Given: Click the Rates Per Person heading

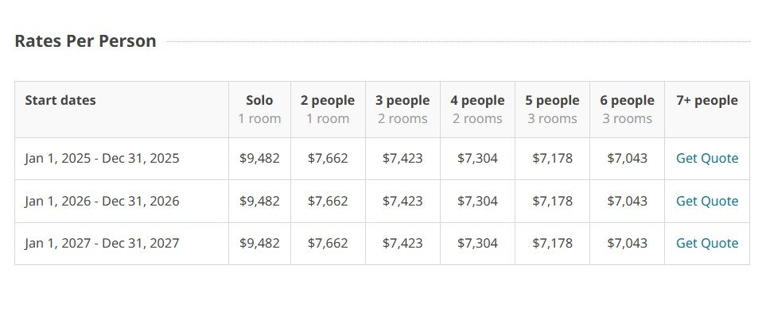Looking at the screenshot, I should 85,41.
